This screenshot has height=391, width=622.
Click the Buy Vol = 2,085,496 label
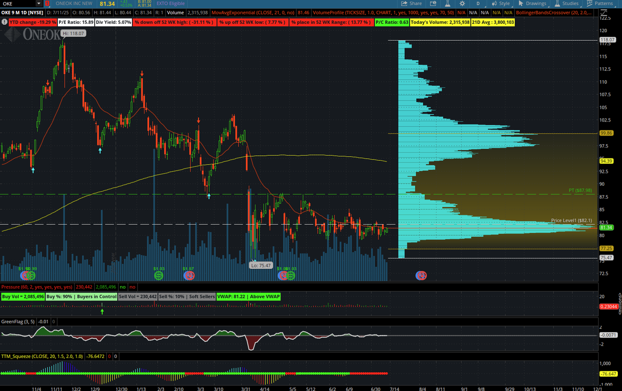point(22,297)
